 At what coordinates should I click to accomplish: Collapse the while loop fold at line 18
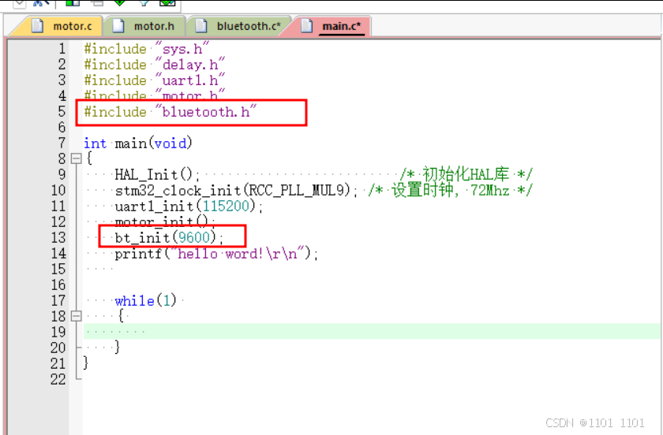(x=76, y=316)
